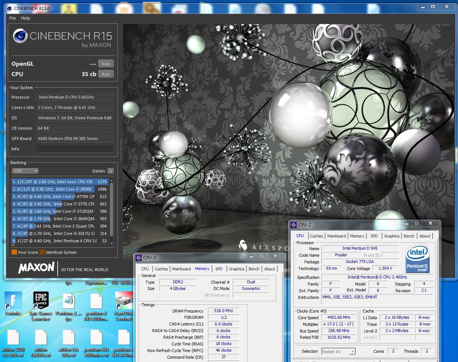
Task: Run the CPU benchmark
Action: pos(106,74)
